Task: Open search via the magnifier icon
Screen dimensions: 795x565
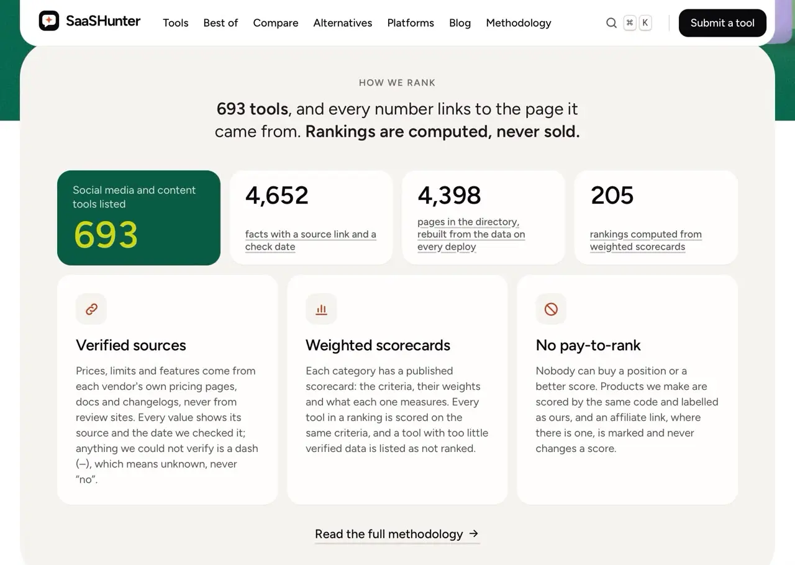Action: (611, 23)
